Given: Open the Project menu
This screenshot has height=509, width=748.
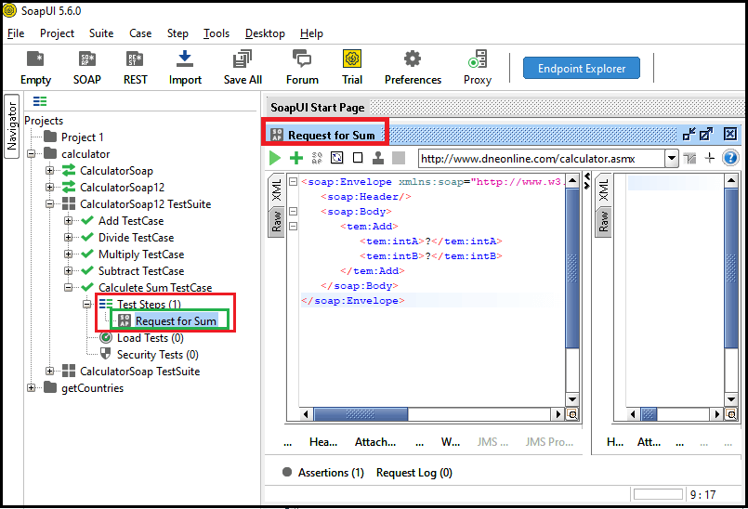Looking at the screenshot, I should 57,33.
